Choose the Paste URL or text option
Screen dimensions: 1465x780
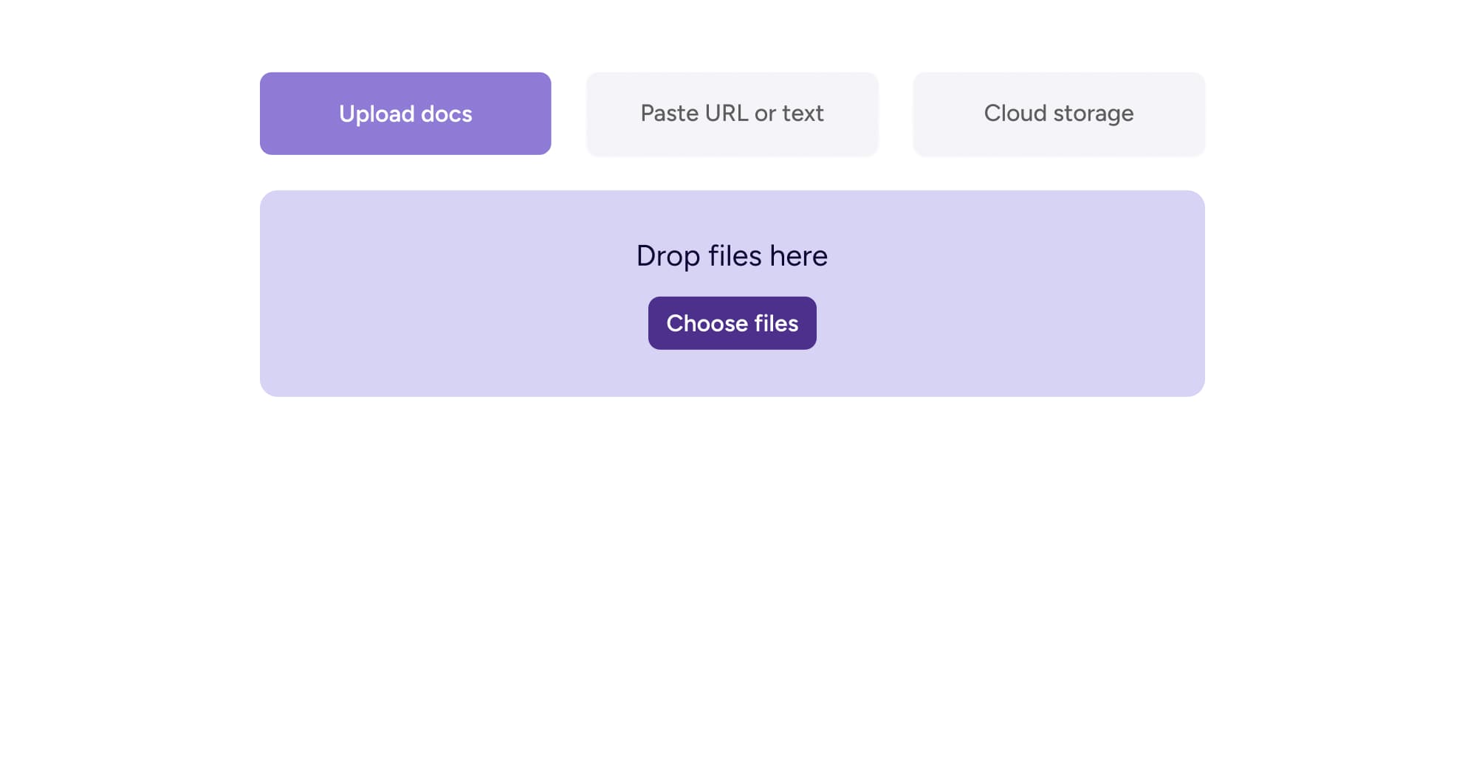[732, 114]
